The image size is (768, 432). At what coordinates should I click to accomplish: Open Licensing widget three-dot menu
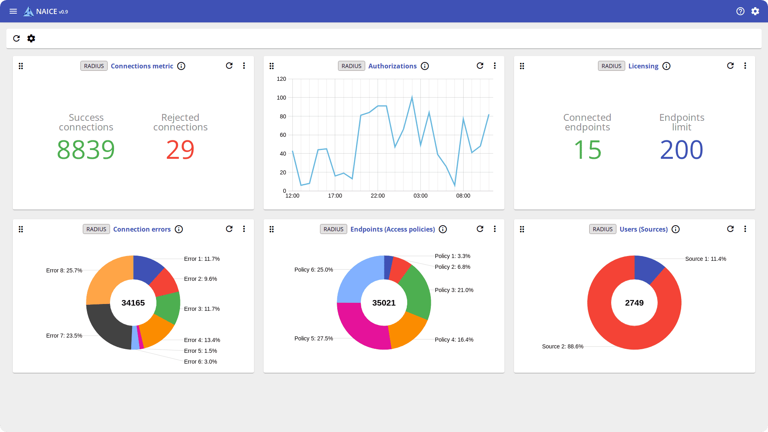(745, 66)
